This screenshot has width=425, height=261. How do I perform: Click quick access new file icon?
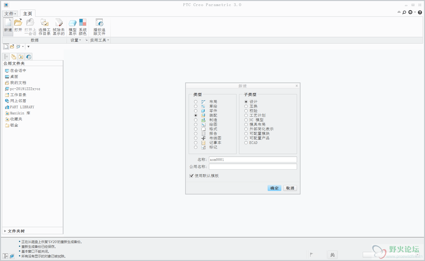coord(6,47)
